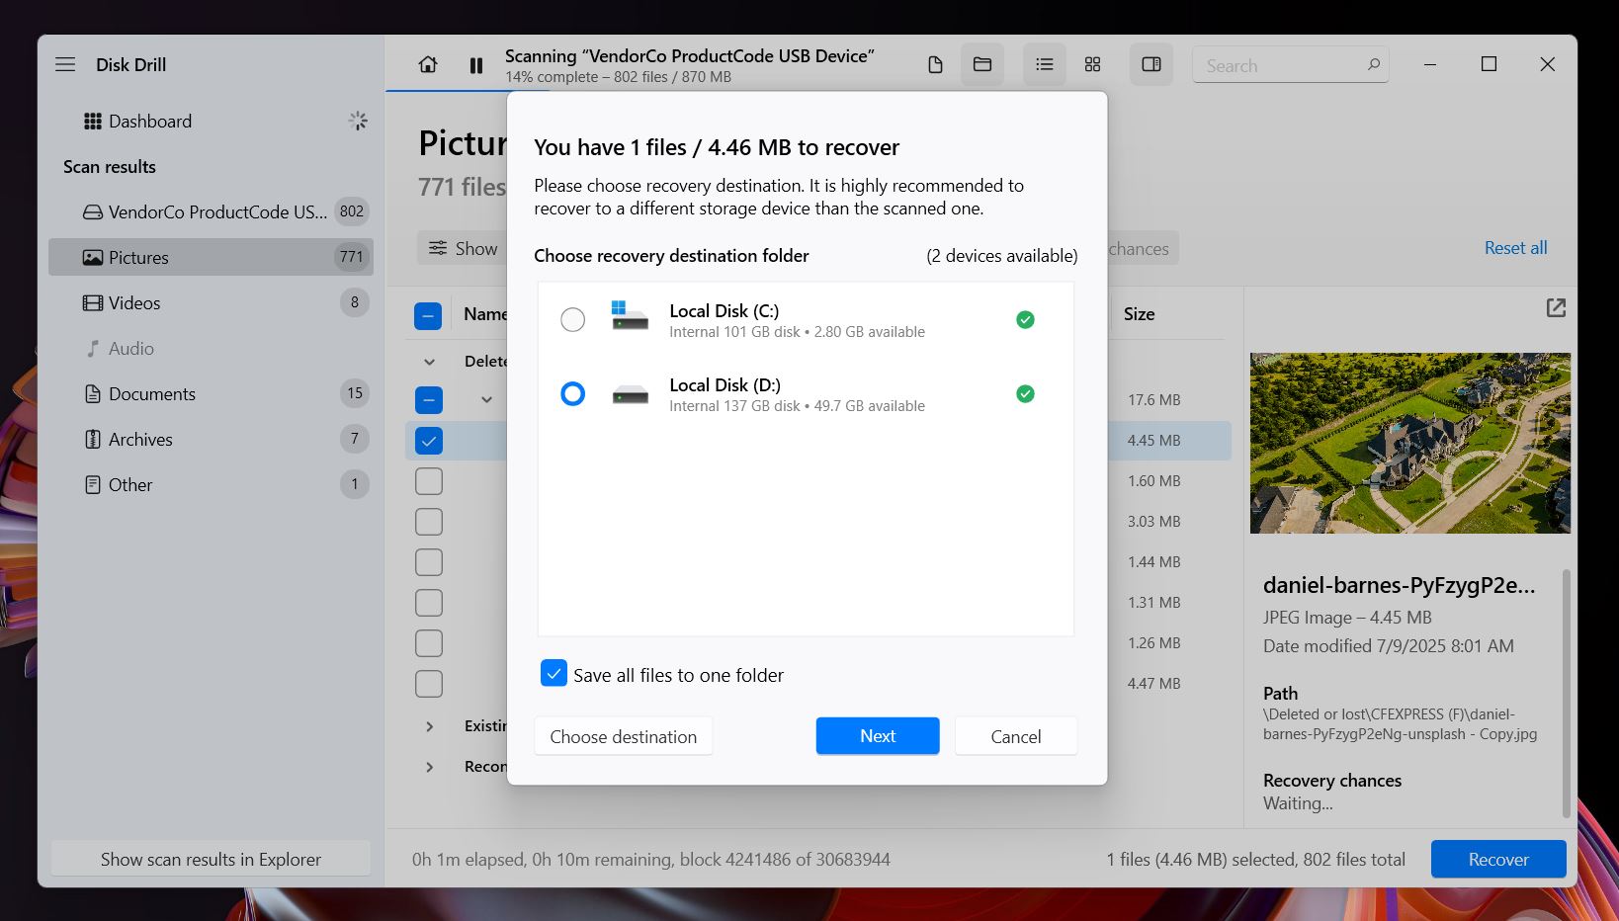
Task: Check the 3.03 MB file checkbox
Action: tap(428, 522)
